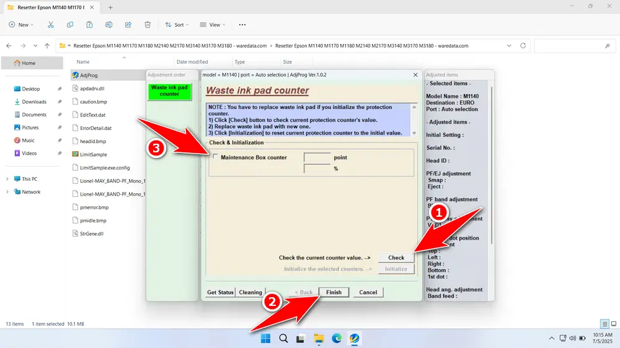Open the See more ellipsis menu

click(x=242, y=25)
